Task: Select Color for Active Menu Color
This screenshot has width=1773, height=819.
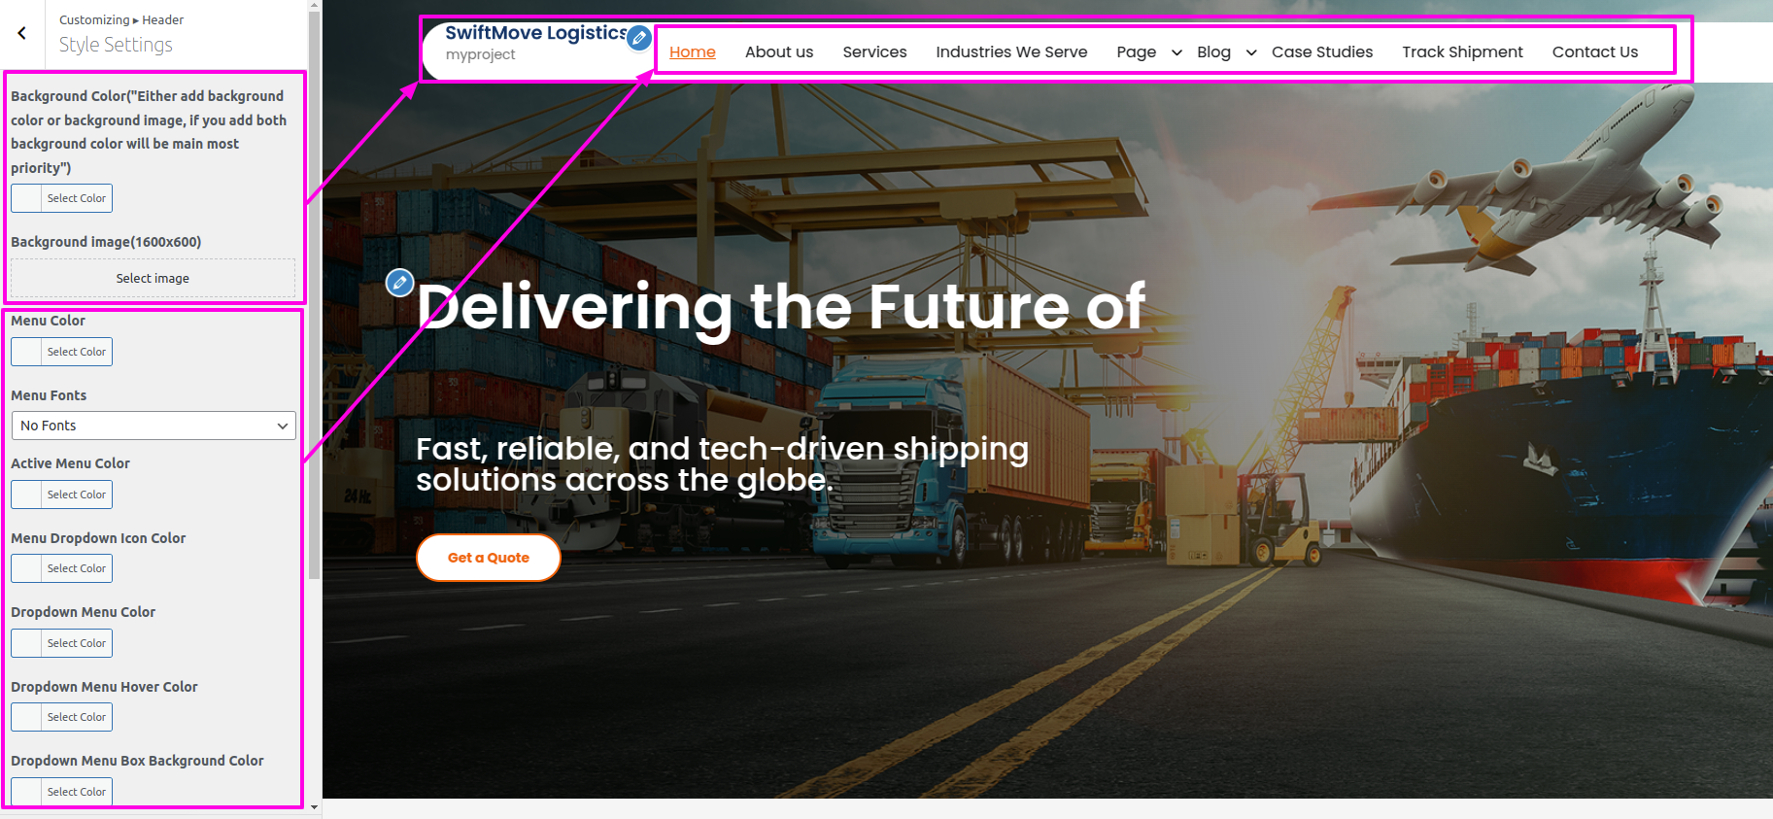Action: [x=61, y=495]
